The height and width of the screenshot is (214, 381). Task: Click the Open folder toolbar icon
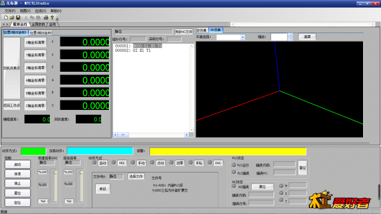[12, 17]
